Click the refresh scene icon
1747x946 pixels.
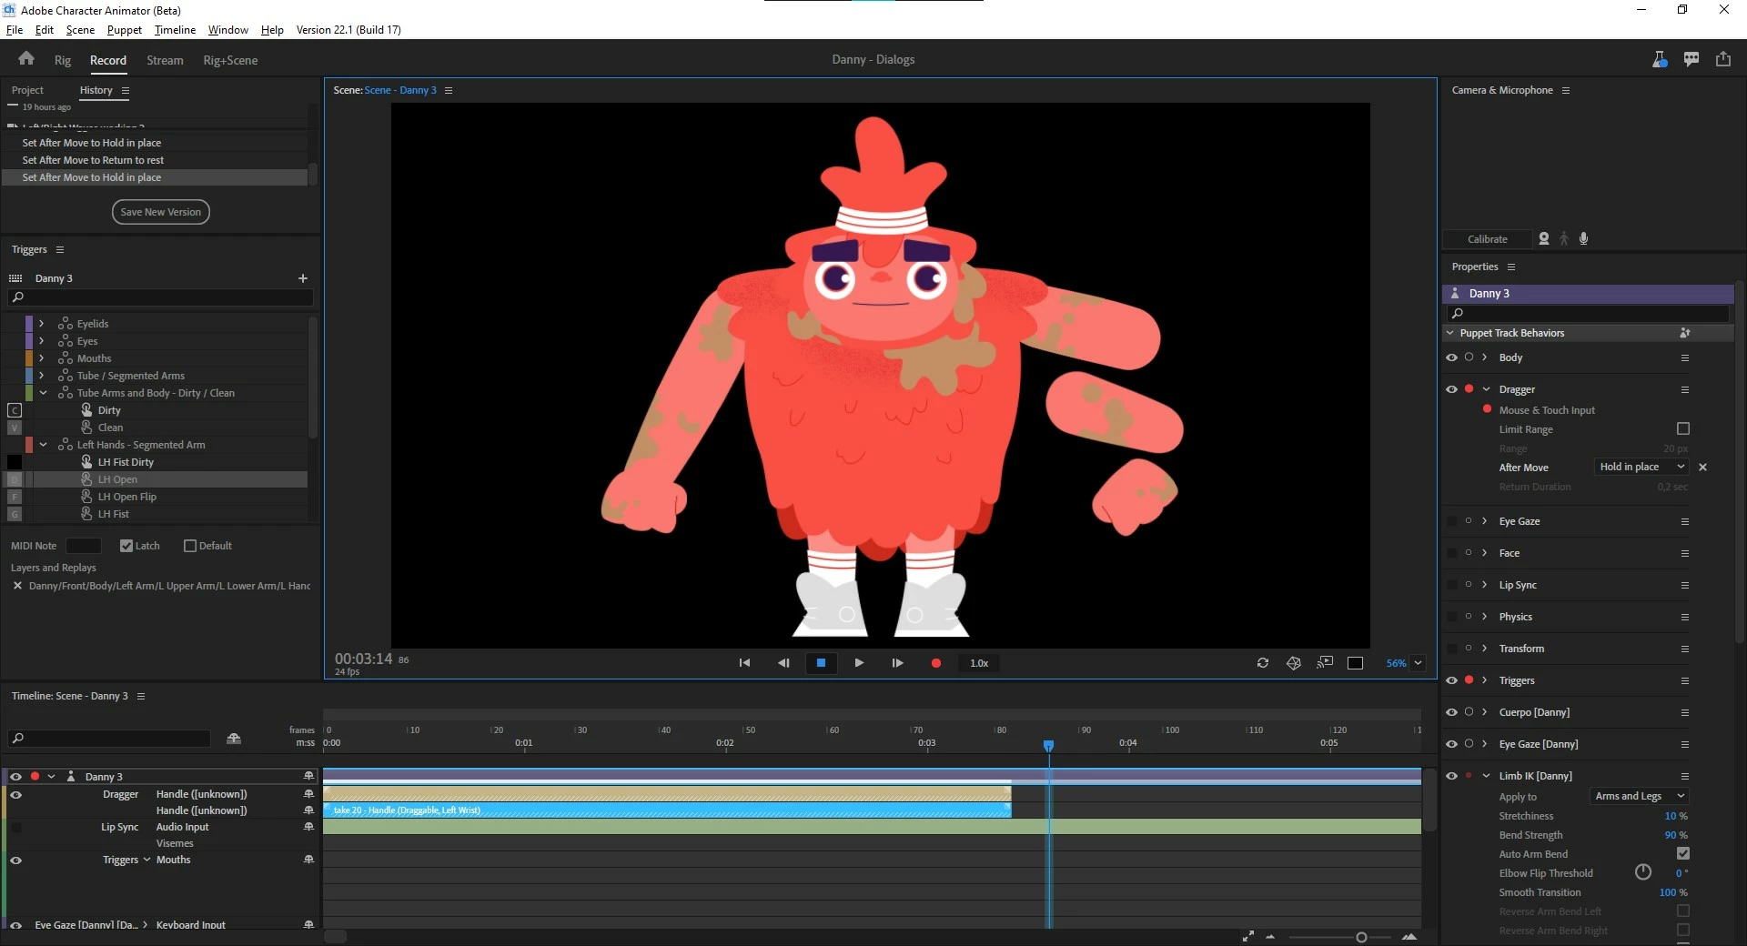click(x=1263, y=663)
